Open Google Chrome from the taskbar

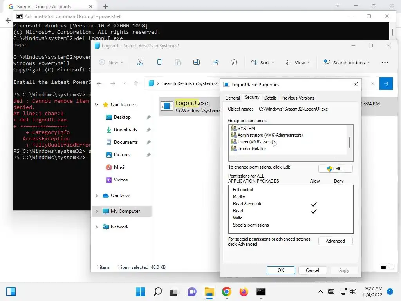coord(227,292)
